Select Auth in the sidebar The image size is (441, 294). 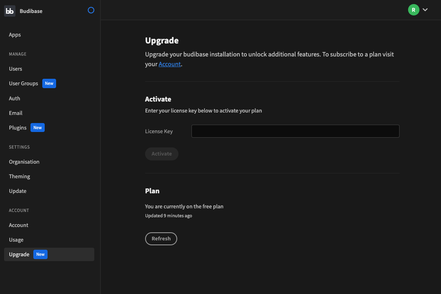(14, 98)
